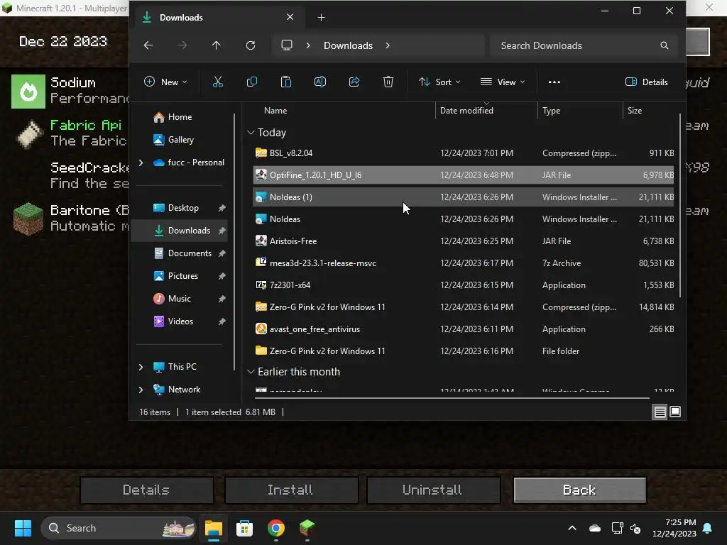727x545 pixels.
Task: Expand the fucc - Personal tree node
Action: [141, 163]
